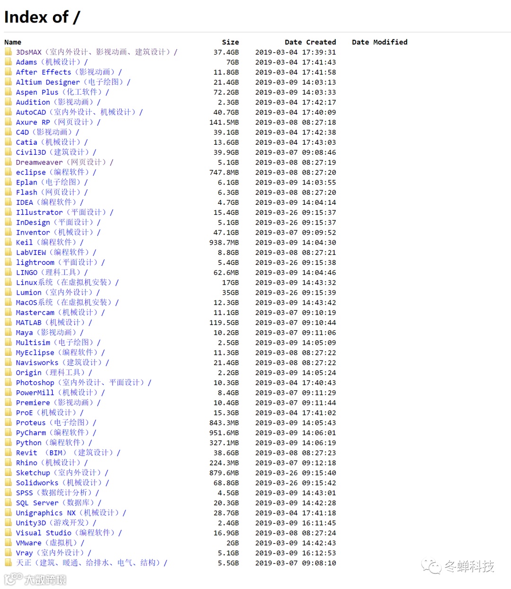Image resolution: width=511 pixels, height=589 pixels.
Task: Click the folder icon beside Photoshop
Action: [x=9, y=382]
